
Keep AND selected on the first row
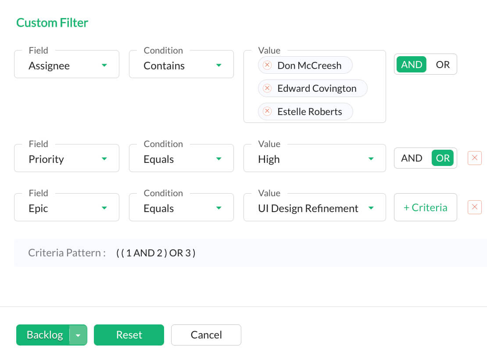pos(411,64)
